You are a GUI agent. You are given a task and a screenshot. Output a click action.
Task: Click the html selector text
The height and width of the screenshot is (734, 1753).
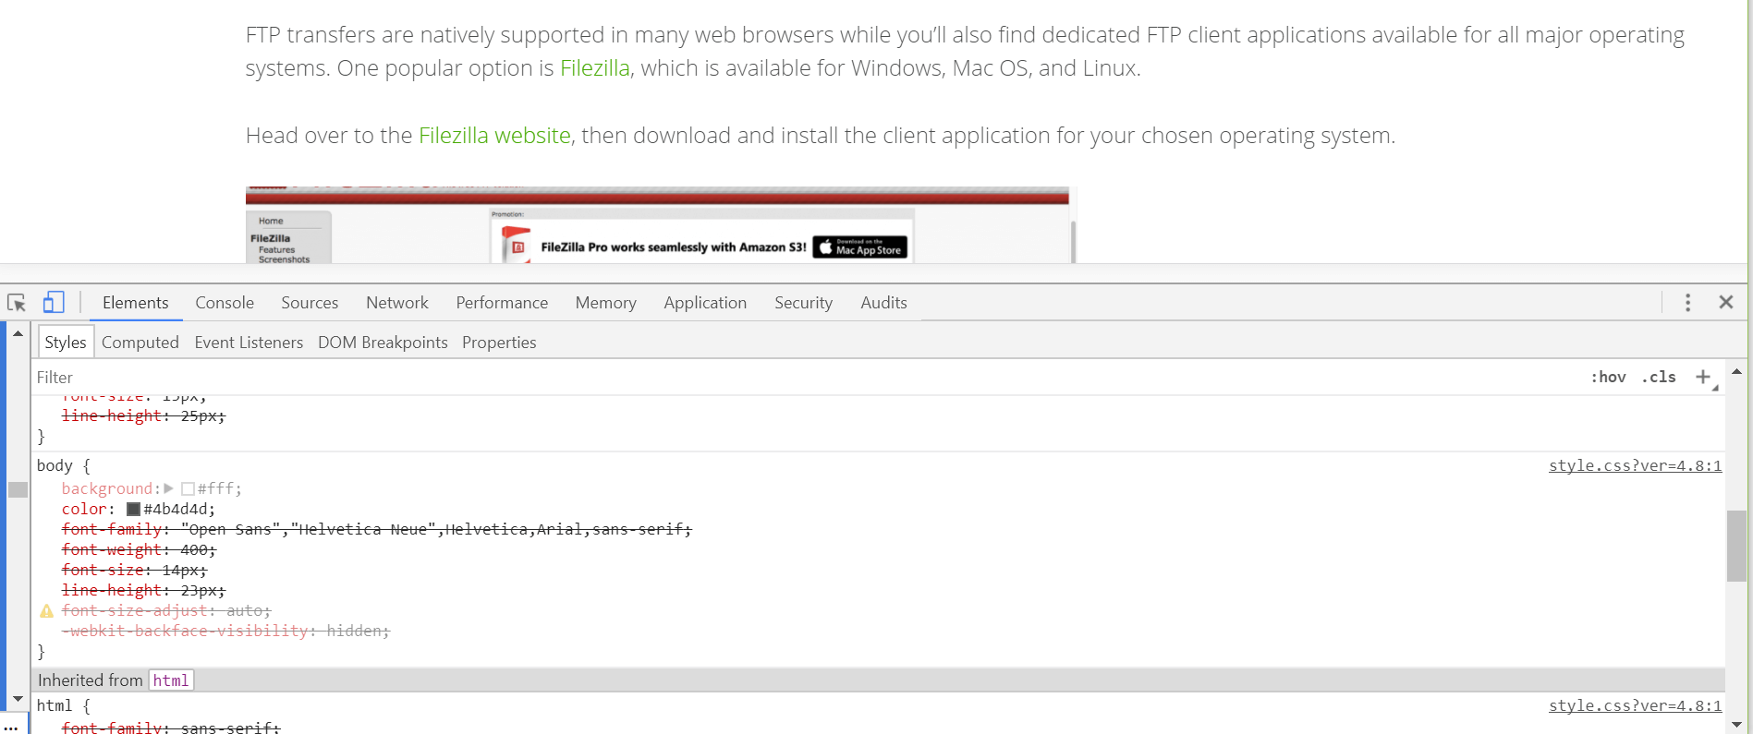[x=55, y=705]
